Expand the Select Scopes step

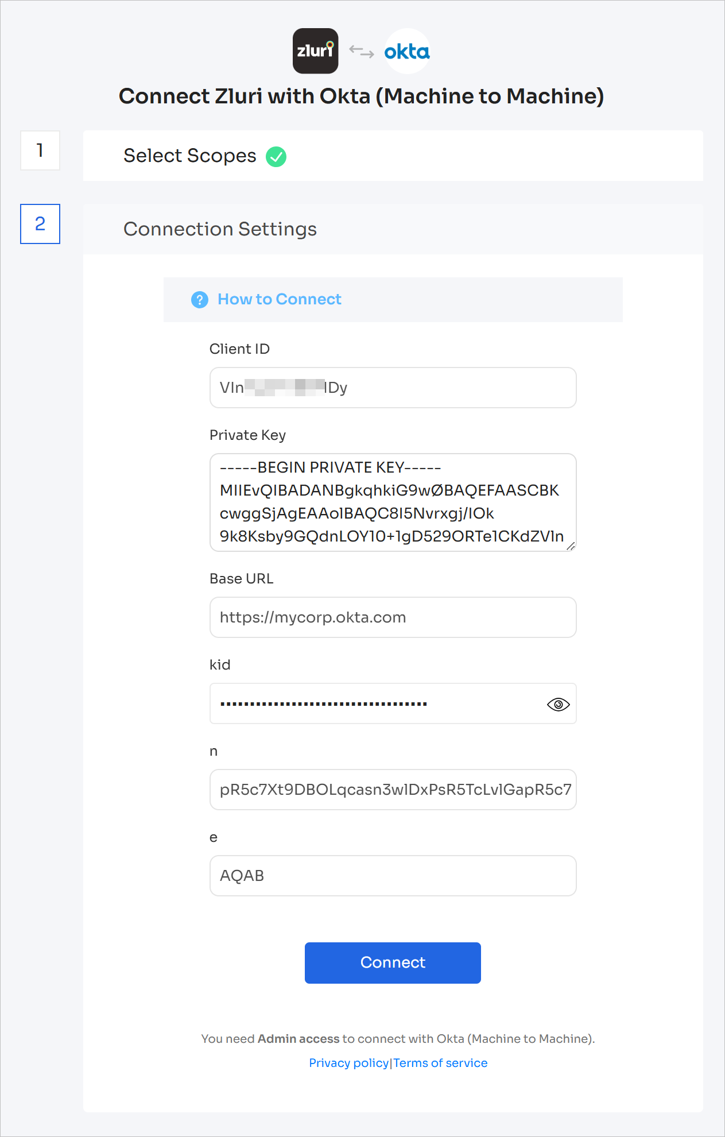393,156
